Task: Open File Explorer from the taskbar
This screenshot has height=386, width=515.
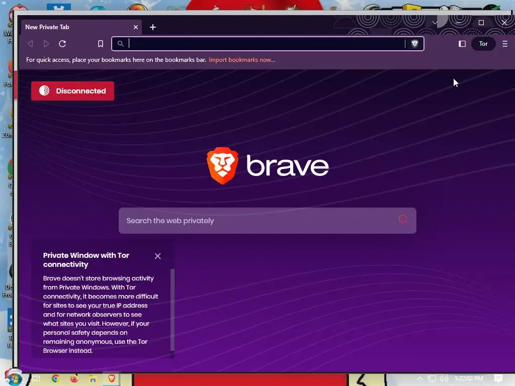Action: 93,379
